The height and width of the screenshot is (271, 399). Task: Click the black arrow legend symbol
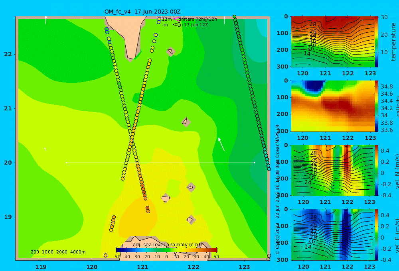(x=176, y=25)
